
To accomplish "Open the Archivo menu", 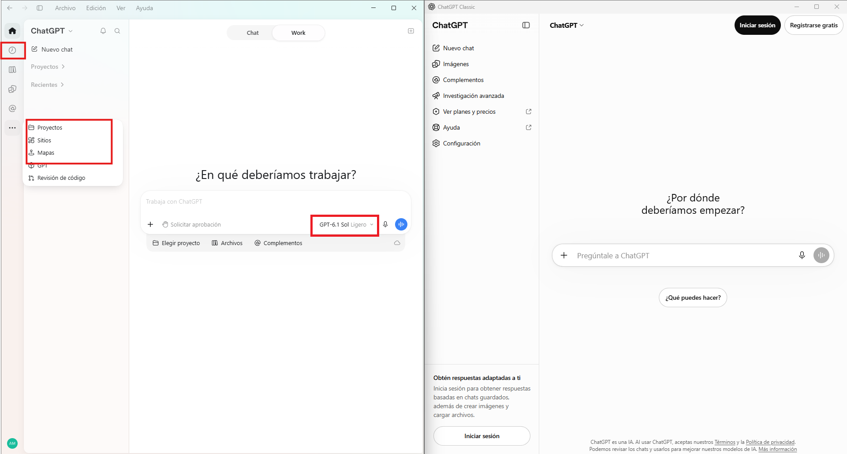I will (x=65, y=8).
